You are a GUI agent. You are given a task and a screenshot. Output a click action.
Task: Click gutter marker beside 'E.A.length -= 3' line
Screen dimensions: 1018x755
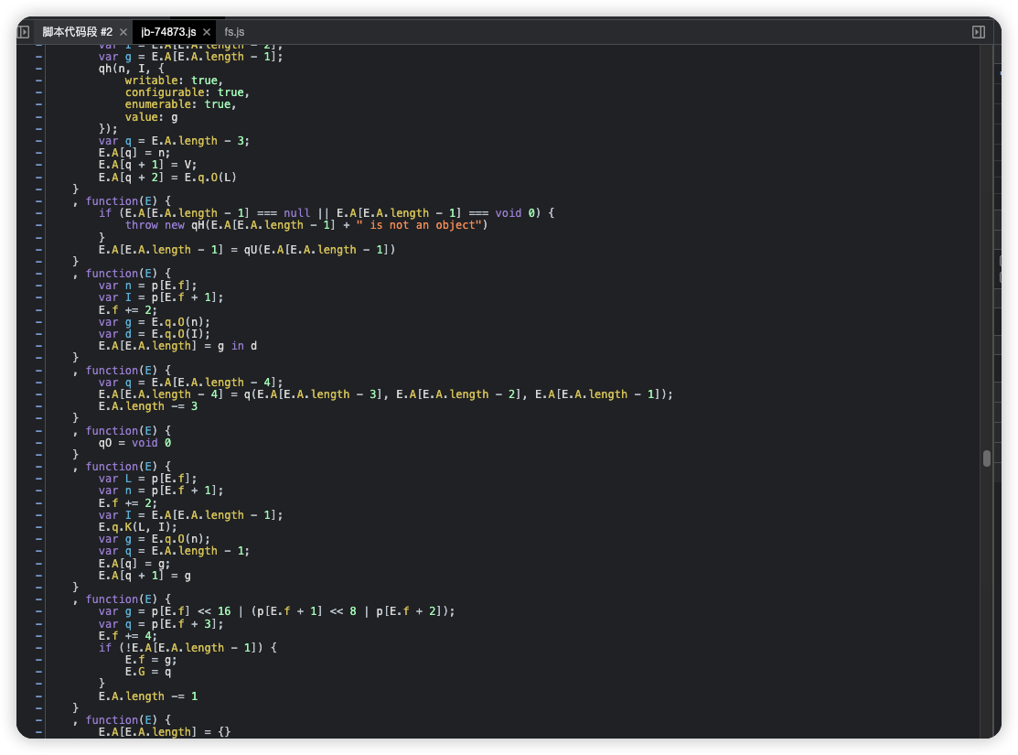pyautogui.click(x=38, y=406)
